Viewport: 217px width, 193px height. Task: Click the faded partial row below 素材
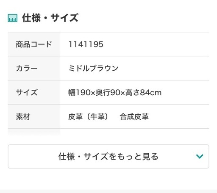point(34,132)
